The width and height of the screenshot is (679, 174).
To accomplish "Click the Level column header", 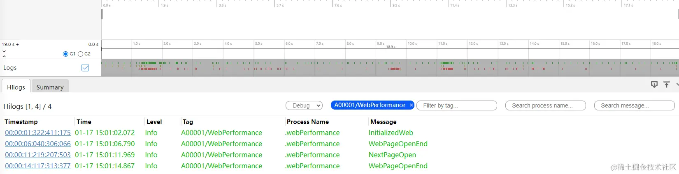I will (x=154, y=122).
